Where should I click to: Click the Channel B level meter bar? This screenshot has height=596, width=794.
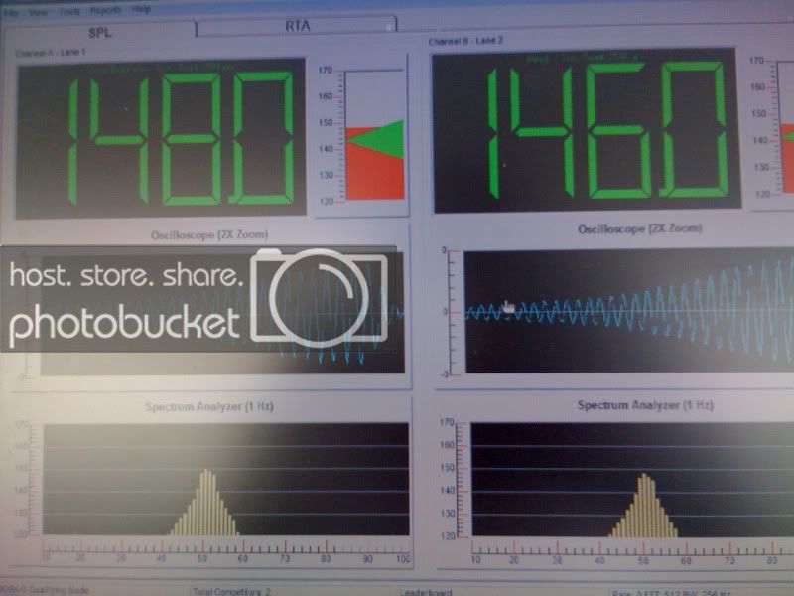pos(788,127)
